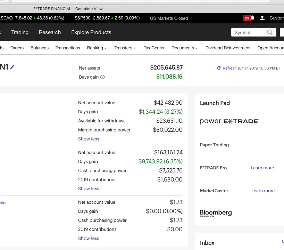284x250 pixels.
Task: Open the Research menu
Action: (x=50, y=32)
